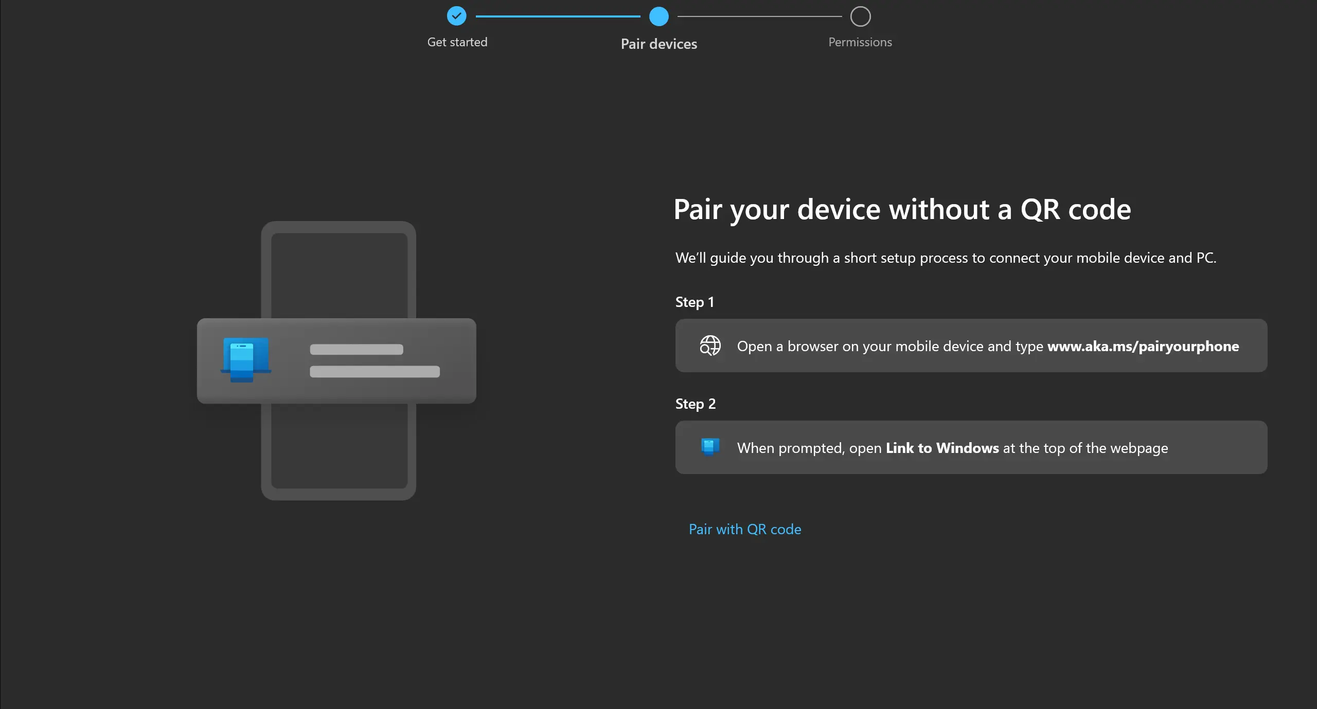Image resolution: width=1317 pixels, height=709 pixels.
Task: Select the Get started step label
Action: pyautogui.click(x=457, y=42)
